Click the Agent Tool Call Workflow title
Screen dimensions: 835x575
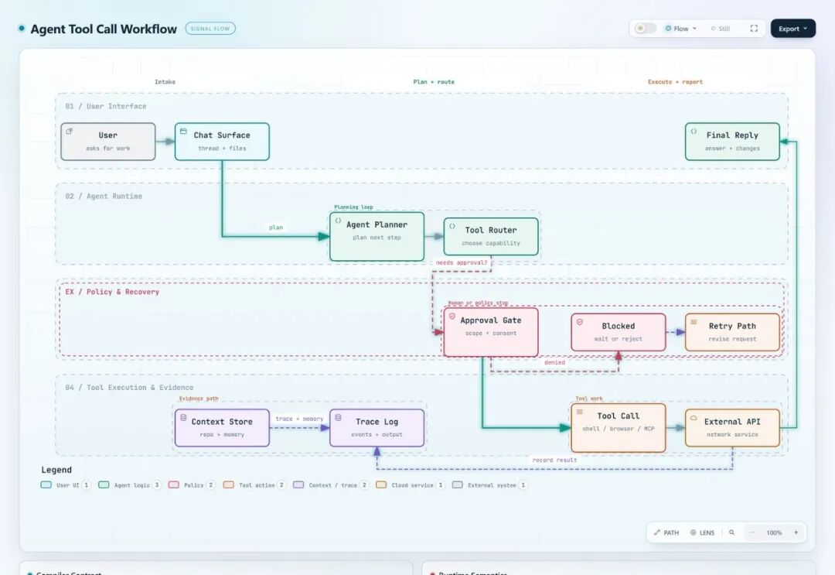click(x=104, y=29)
